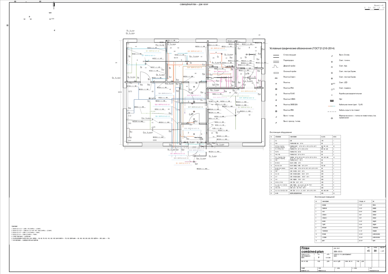This screenshot has height=274, width=388.
Task: Click the pendant light symbol in the legend
Action: tap(332, 89)
